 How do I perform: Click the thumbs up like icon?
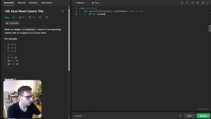coord(20,17)
